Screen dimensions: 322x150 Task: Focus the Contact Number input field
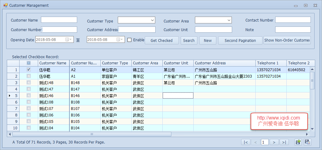click(x=293, y=20)
